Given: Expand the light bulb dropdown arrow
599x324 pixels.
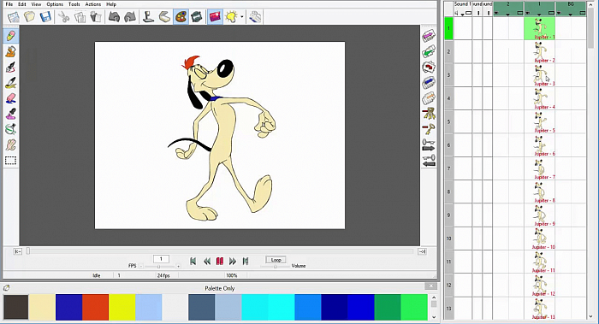Looking at the screenshot, I should click(242, 17).
